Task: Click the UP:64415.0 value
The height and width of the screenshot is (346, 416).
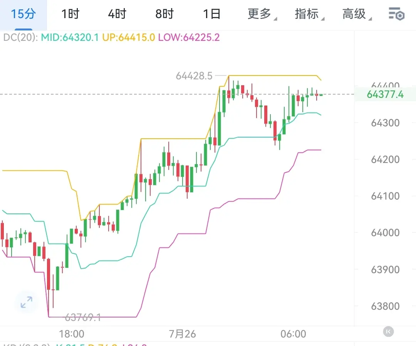Action: [x=128, y=37]
